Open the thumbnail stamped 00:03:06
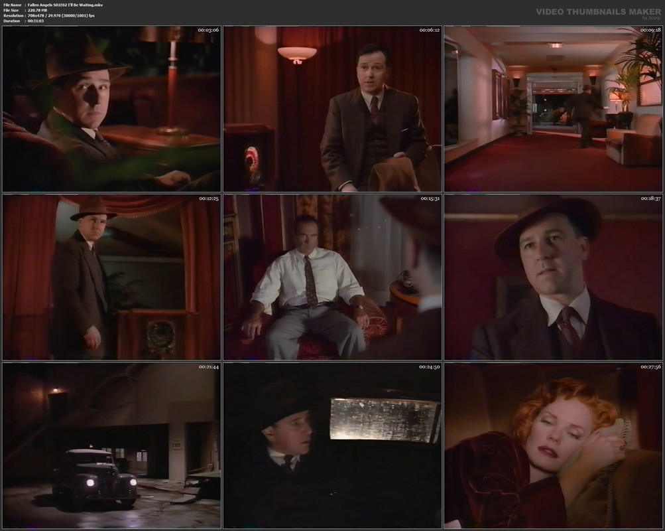 point(111,109)
